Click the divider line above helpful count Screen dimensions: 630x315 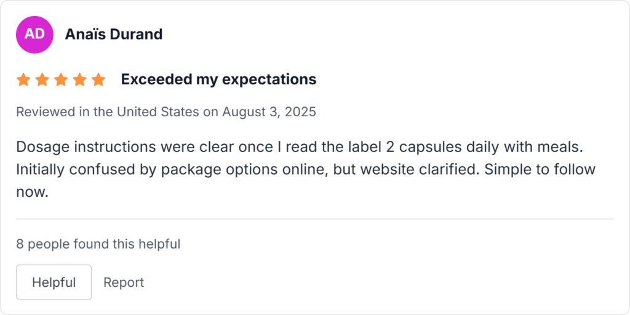[315, 218]
